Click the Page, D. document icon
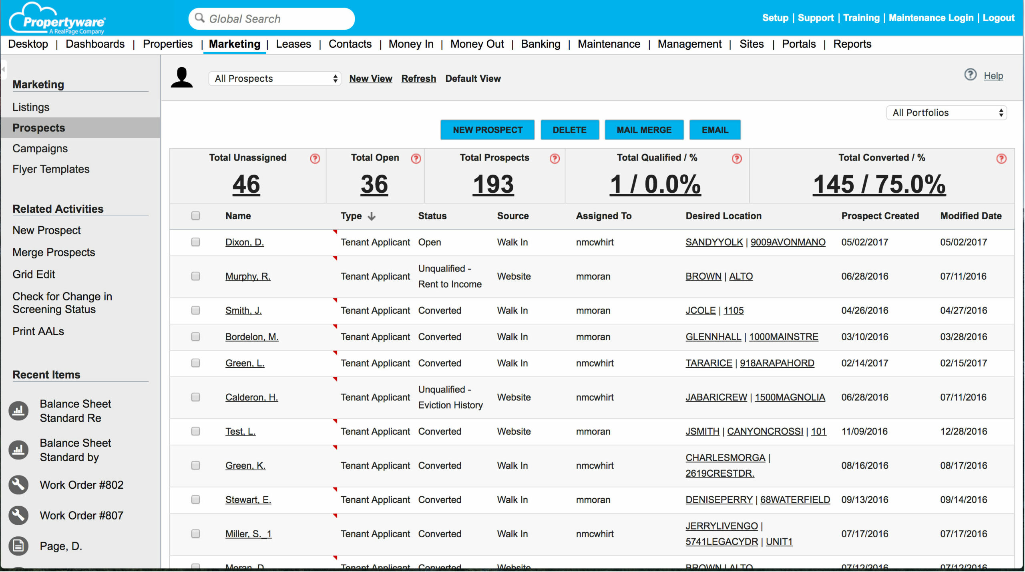 coord(18,546)
